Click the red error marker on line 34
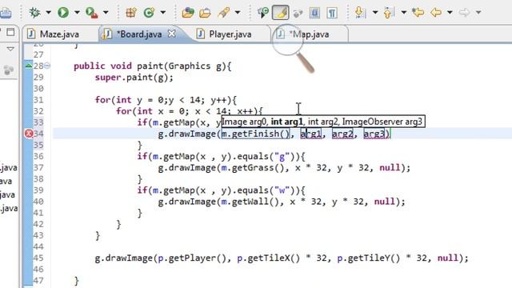Image resolution: width=512 pixels, height=288 pixels. 29,134
